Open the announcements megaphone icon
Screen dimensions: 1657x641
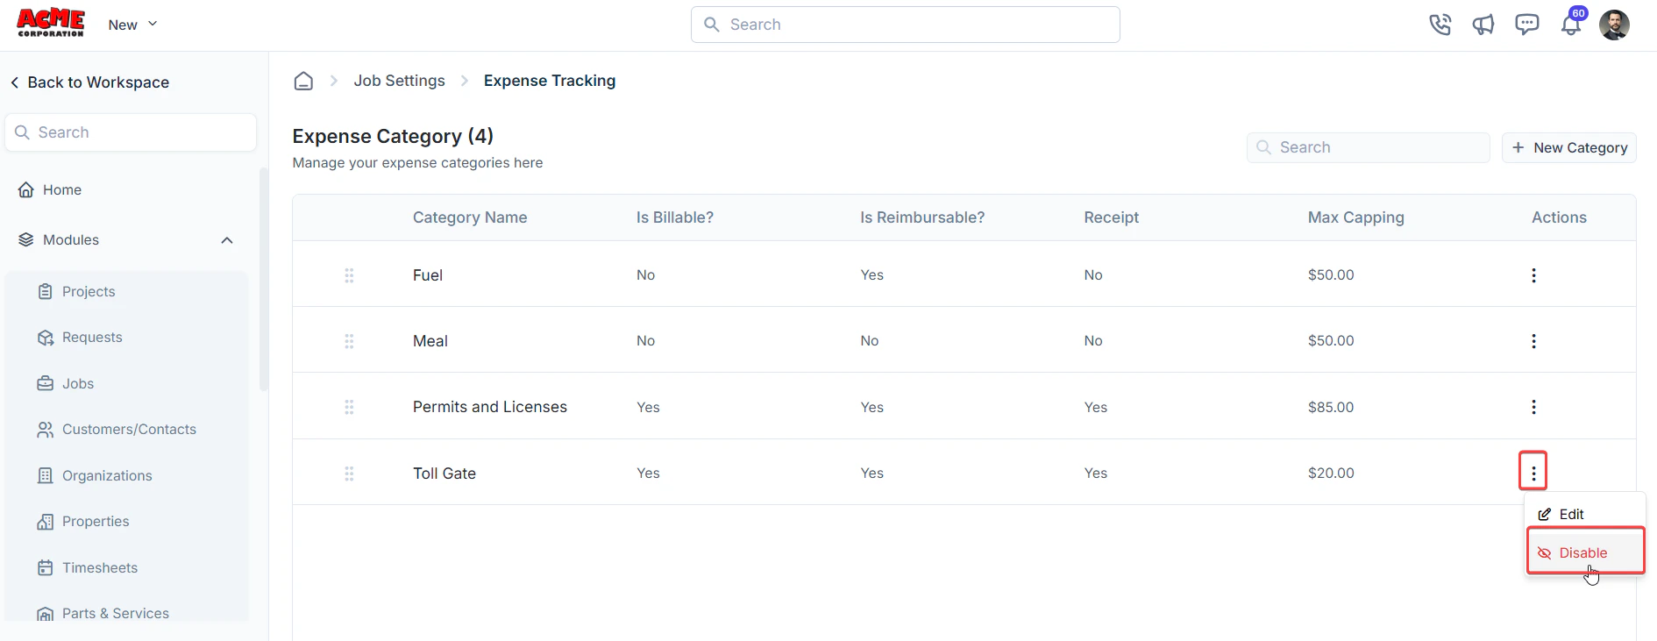point(1483,25)
